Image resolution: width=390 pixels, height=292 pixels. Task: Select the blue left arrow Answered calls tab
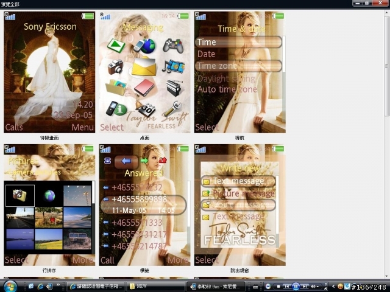tap(126, 161)
